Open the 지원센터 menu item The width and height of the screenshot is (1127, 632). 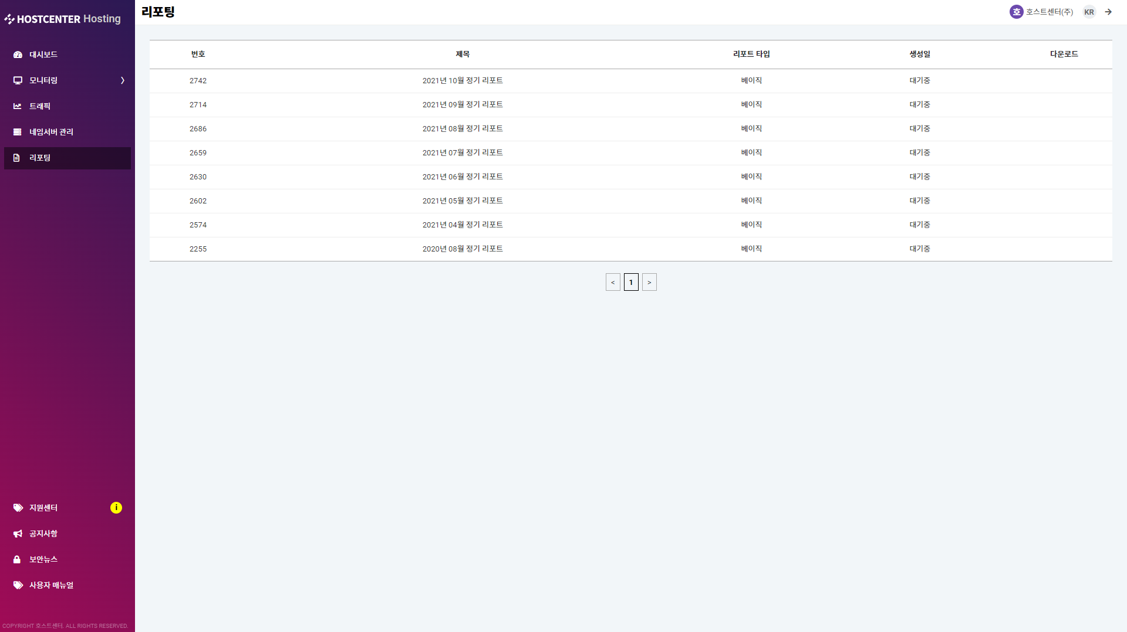[x=43, y=508]
